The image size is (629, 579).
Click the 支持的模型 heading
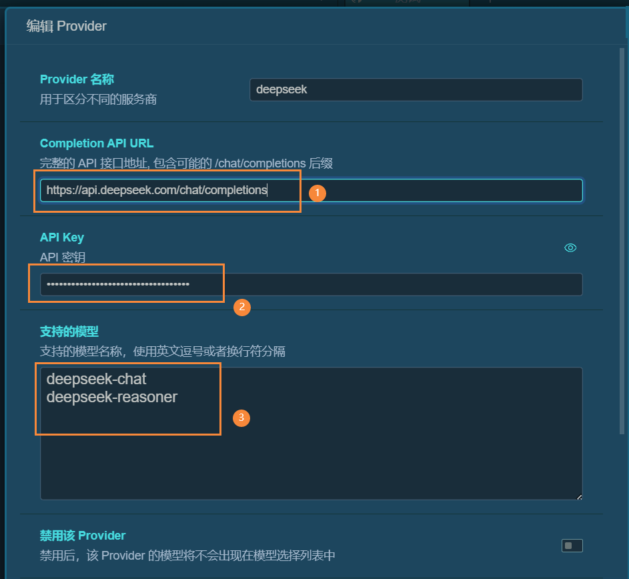point(69,332)
